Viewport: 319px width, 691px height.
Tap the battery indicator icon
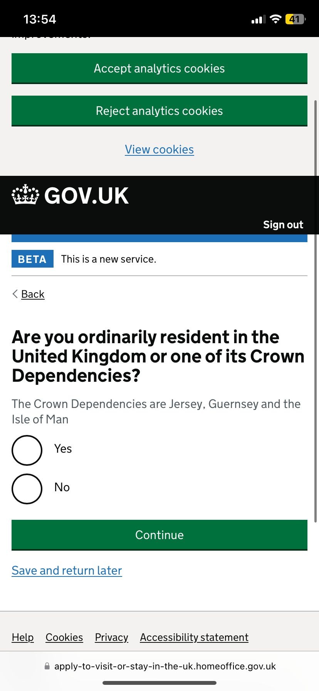295,19
